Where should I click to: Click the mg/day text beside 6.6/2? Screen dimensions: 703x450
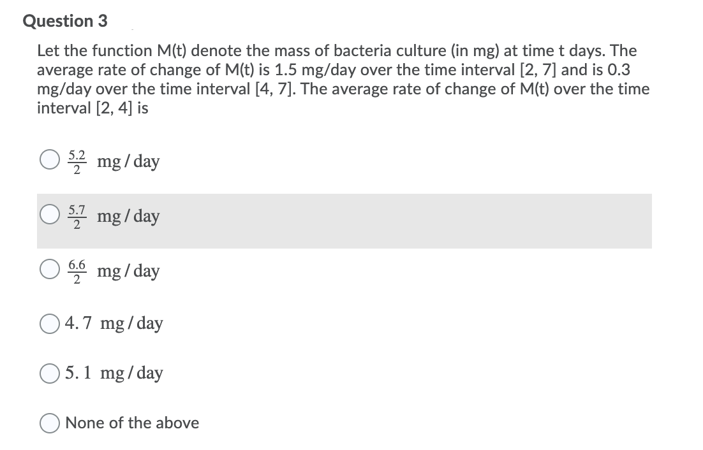click(x=127, y=271)
